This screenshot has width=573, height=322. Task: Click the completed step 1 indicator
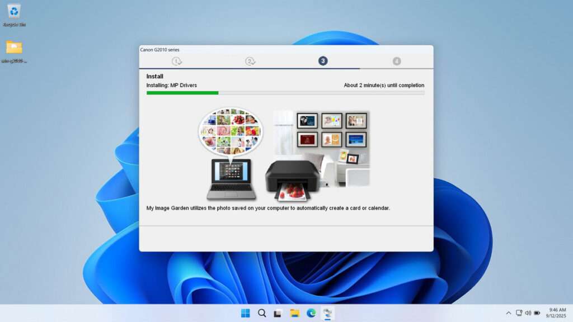(177, 61)
